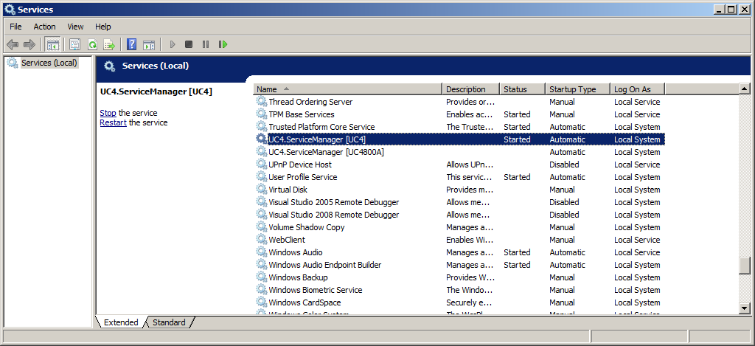
Task: Toggle Show/Hide Action Pane toolbar icon
Action: pos(149,45)
